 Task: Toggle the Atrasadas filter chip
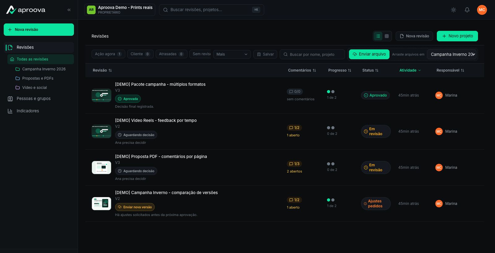(171, 54)
